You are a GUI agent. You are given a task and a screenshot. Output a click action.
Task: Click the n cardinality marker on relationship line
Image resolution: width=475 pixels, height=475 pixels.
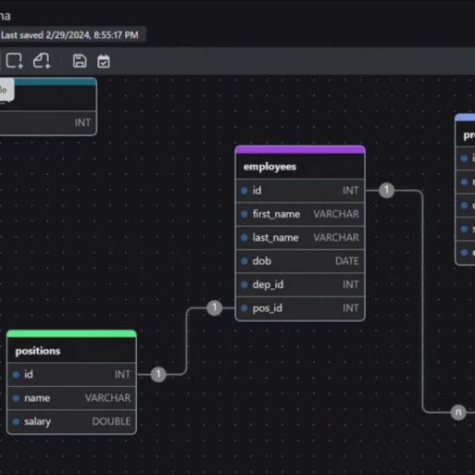pyautogui.click(x=458, y=412)
